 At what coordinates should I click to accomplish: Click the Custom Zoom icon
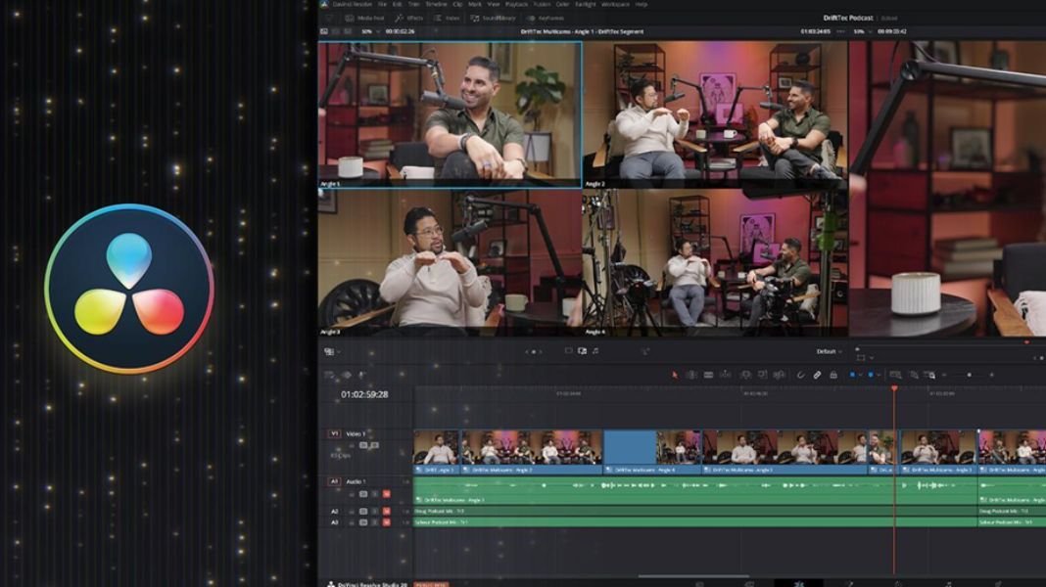929,375
